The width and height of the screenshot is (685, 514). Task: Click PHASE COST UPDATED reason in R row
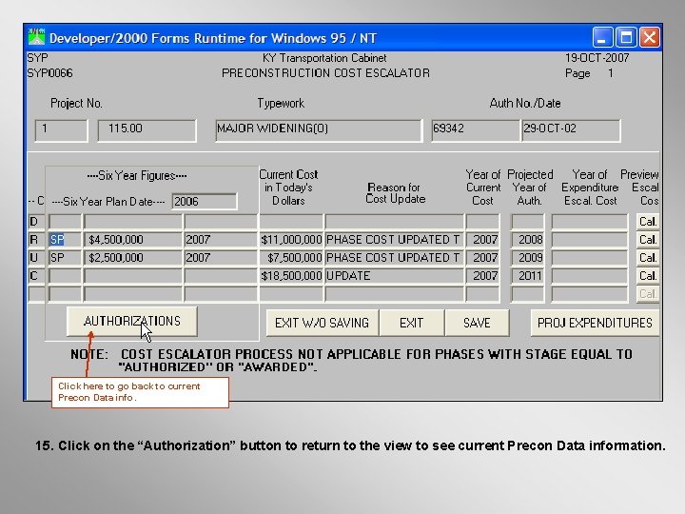(x=394, y=240)
